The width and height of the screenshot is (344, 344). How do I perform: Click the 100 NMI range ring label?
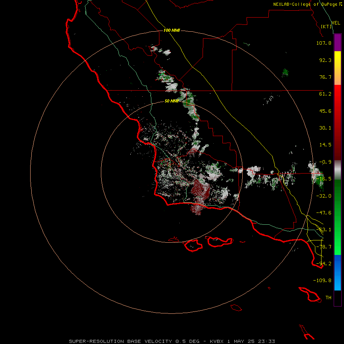(x=172, y=30)
